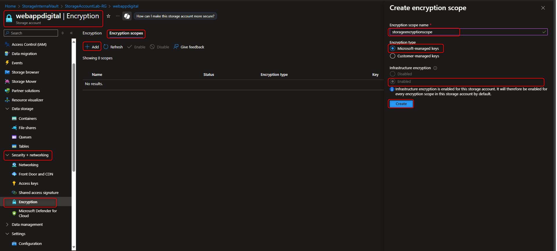Click the Enable toolbar button
Viewport: 557px width, 251px height.
136,47
